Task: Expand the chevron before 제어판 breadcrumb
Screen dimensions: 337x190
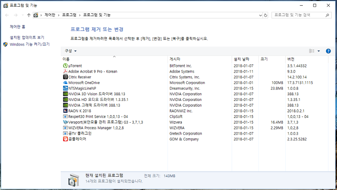Action: 41,15
